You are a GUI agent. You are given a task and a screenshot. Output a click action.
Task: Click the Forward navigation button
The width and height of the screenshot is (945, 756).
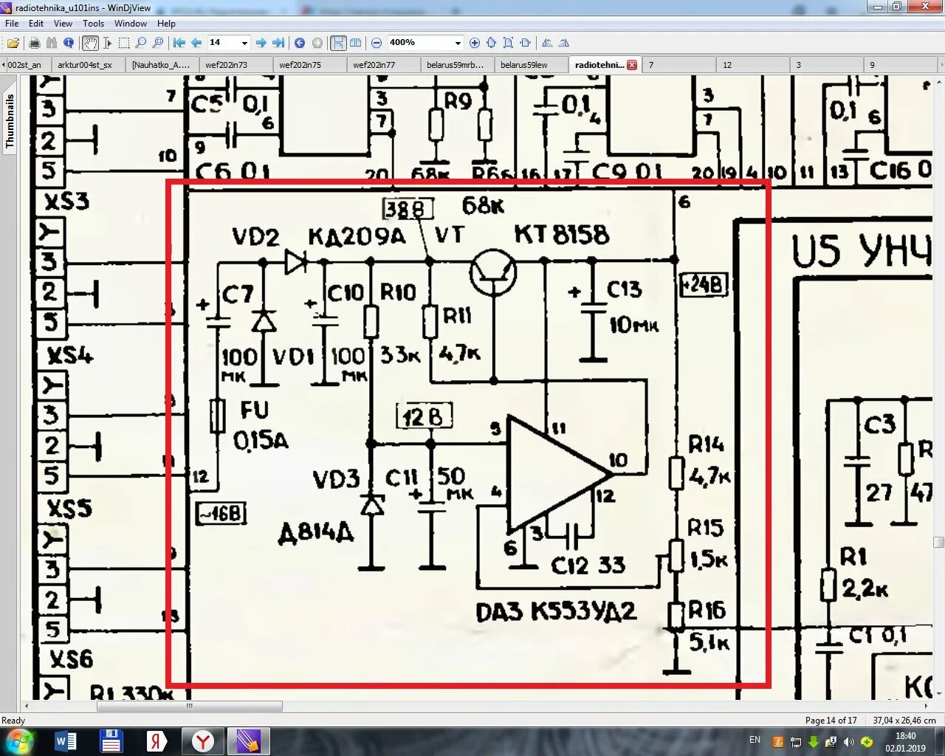click(317, 43)
